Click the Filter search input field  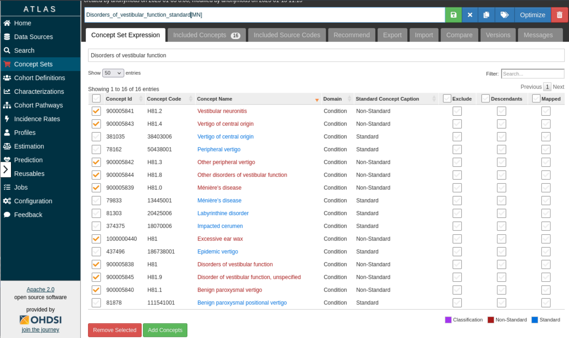tap(532, 74)
